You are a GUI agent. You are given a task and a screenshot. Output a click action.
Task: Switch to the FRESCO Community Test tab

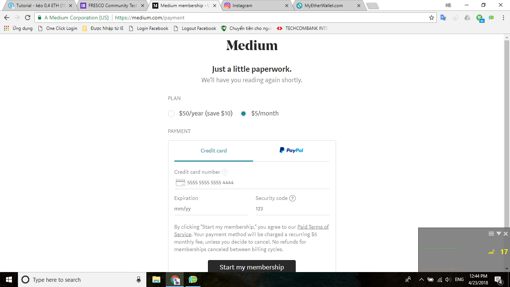pos(112,6)
